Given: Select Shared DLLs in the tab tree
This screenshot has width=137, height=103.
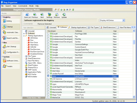Looking at the screenshot, I should point(33,68).
